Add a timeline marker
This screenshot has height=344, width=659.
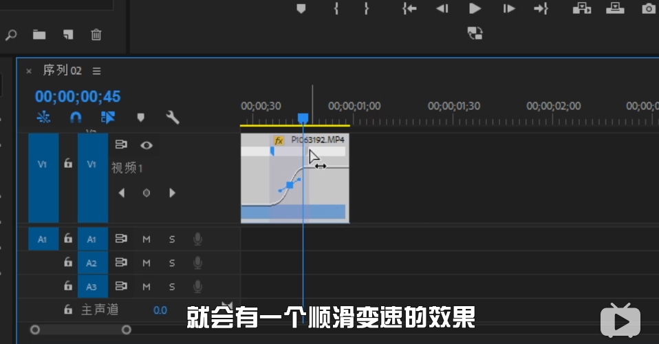click(x=141, y=118)
